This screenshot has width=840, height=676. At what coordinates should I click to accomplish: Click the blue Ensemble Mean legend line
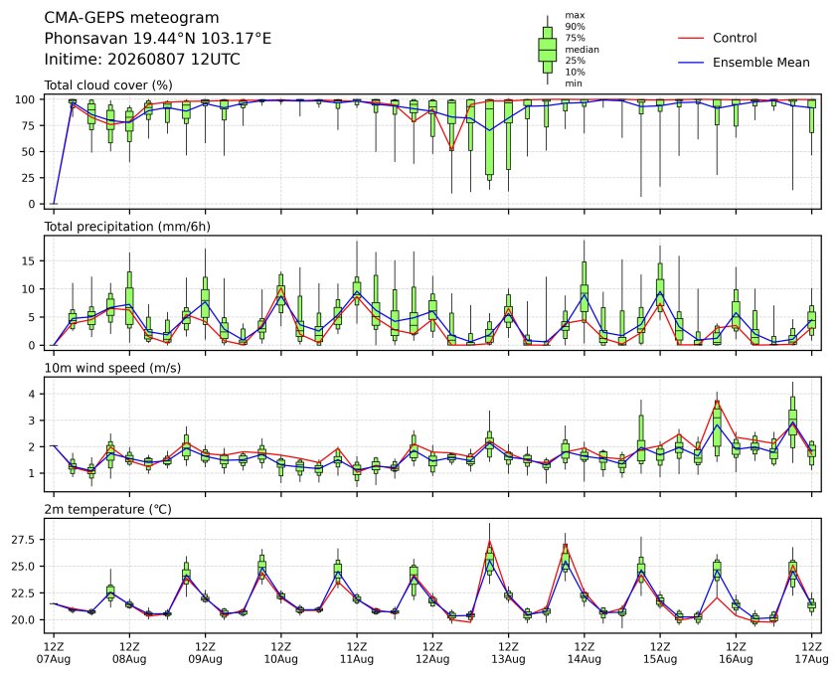pos(691,63)
